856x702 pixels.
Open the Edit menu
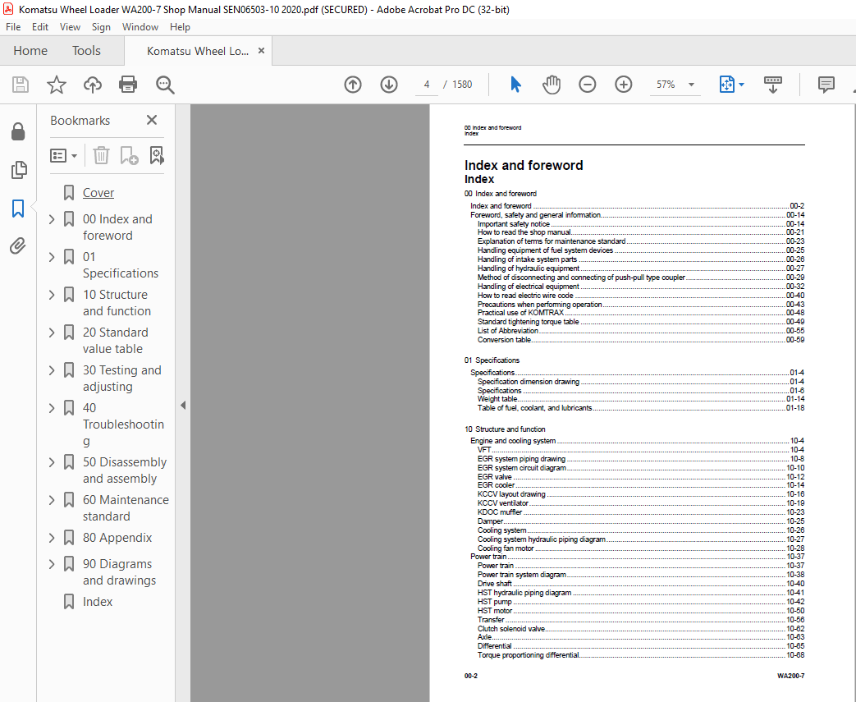point(40,27)
